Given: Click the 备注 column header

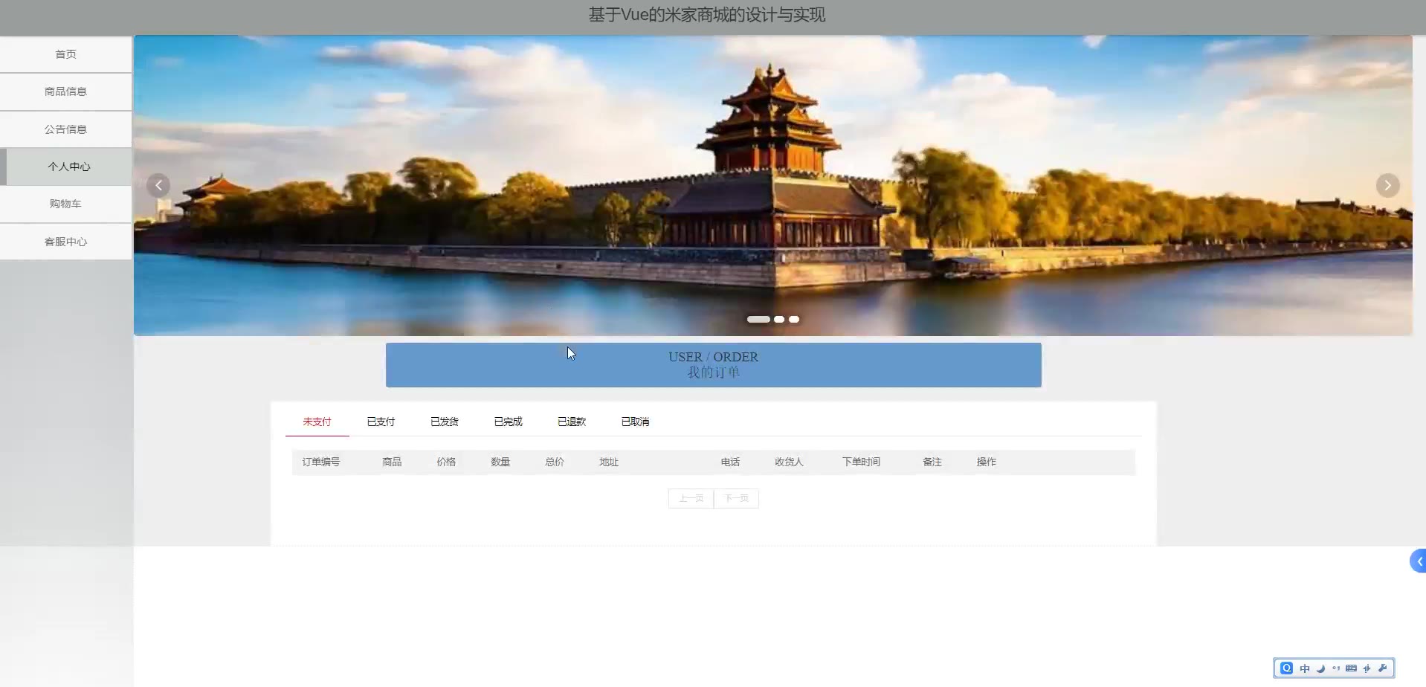Looking at the screenshot, I should click(x=932, y=462).
